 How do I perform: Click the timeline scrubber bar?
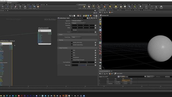[85, 91]
